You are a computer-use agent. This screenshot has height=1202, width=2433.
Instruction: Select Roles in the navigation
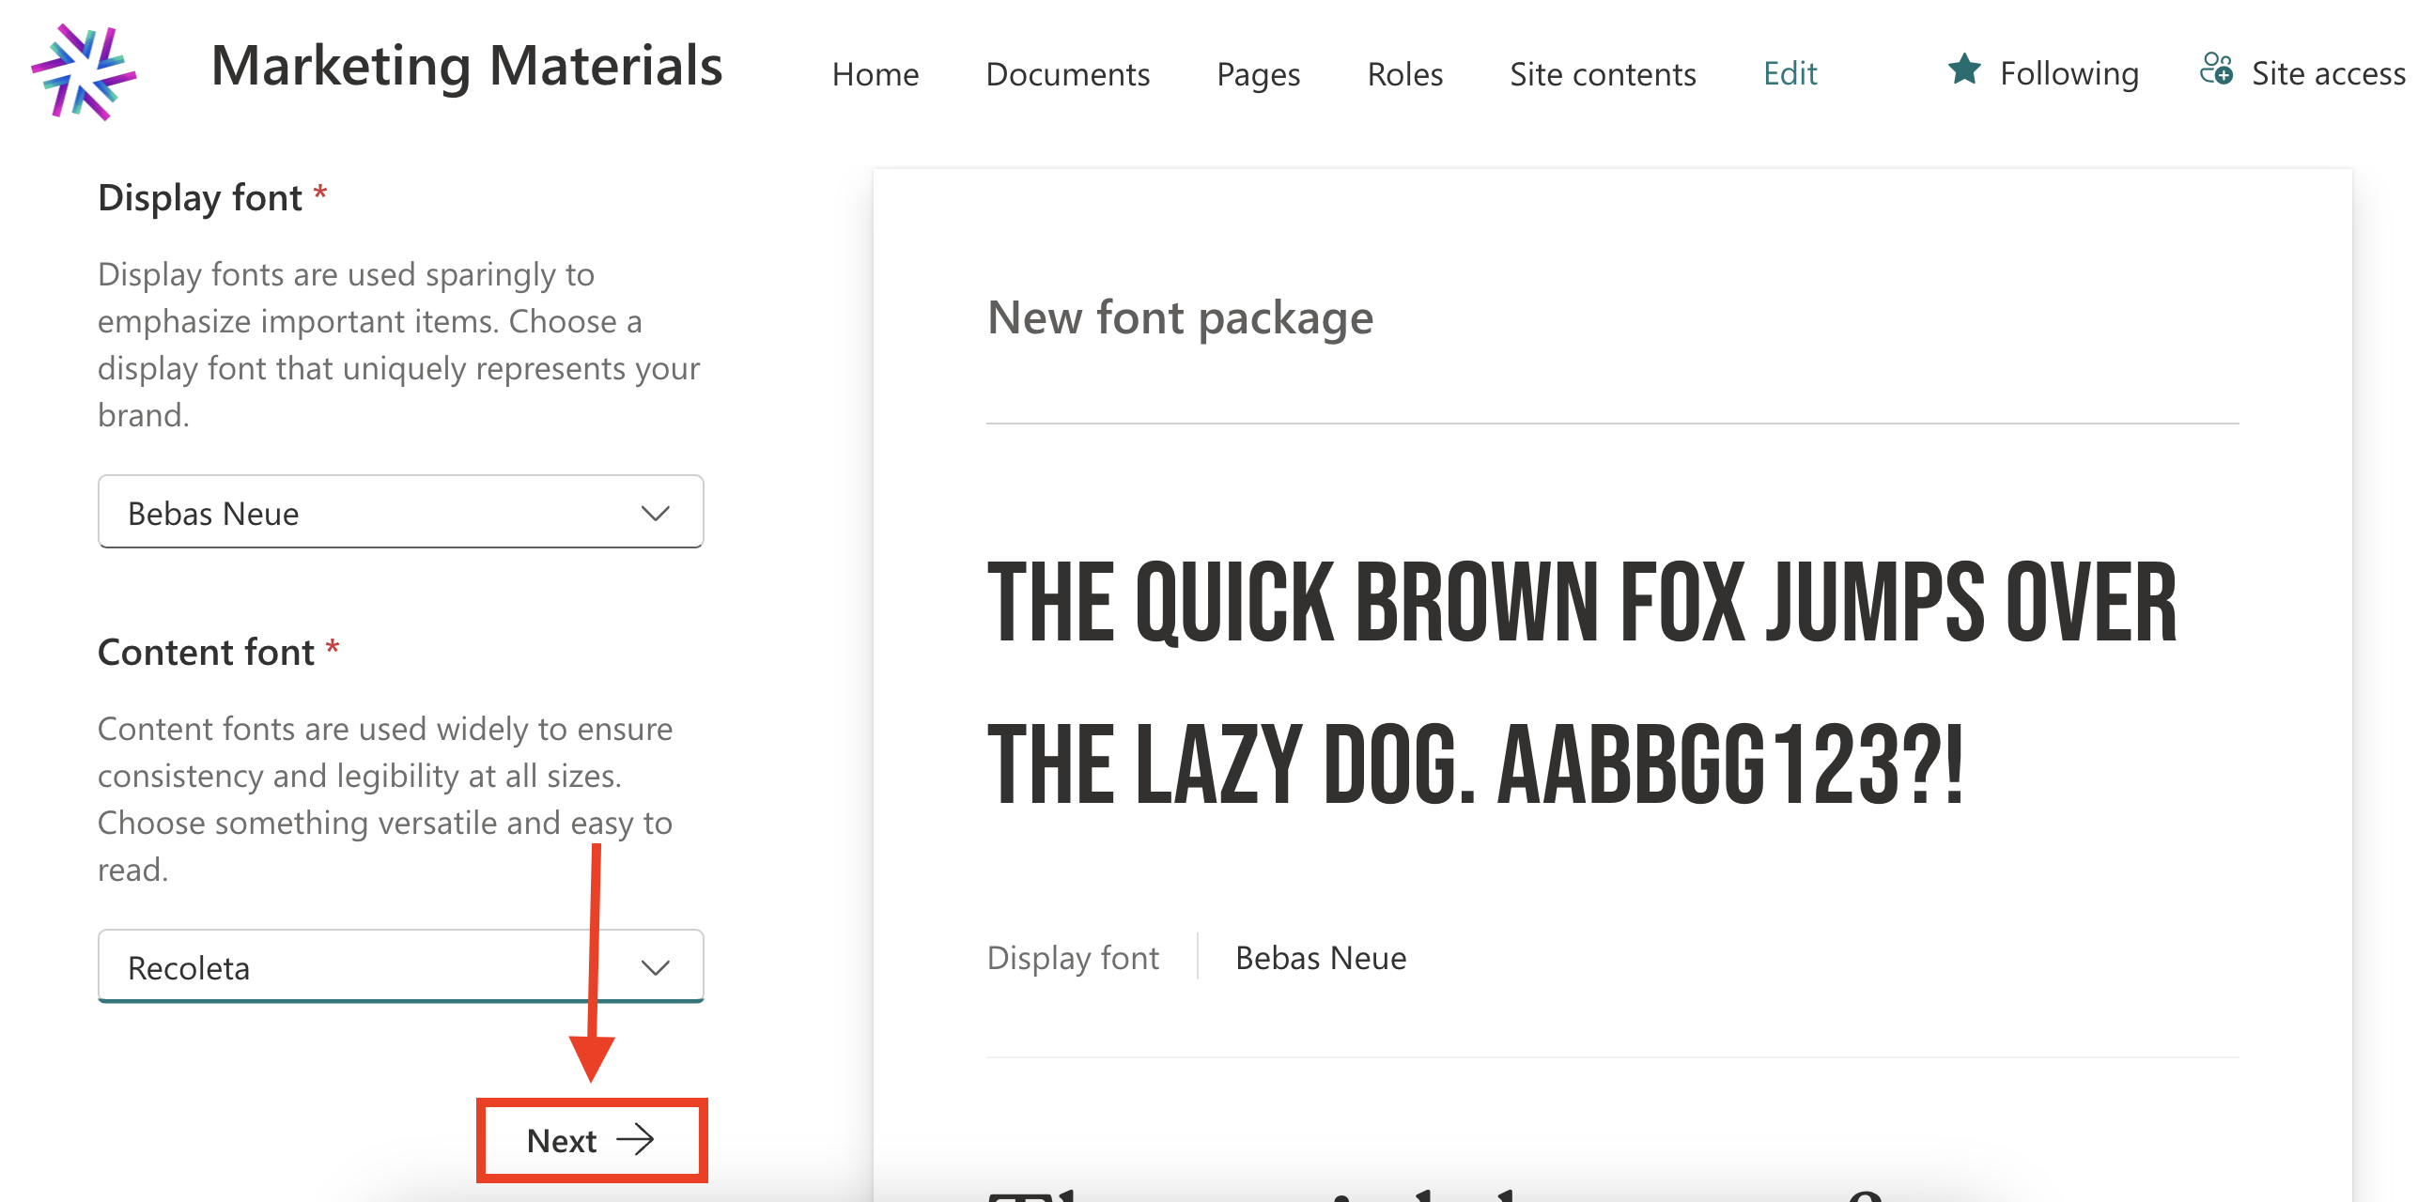pos(1404,73)
